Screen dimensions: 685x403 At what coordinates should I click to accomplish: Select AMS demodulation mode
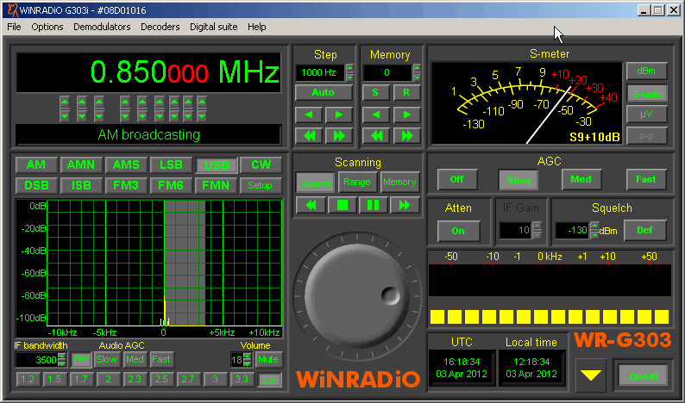[126, 164]
